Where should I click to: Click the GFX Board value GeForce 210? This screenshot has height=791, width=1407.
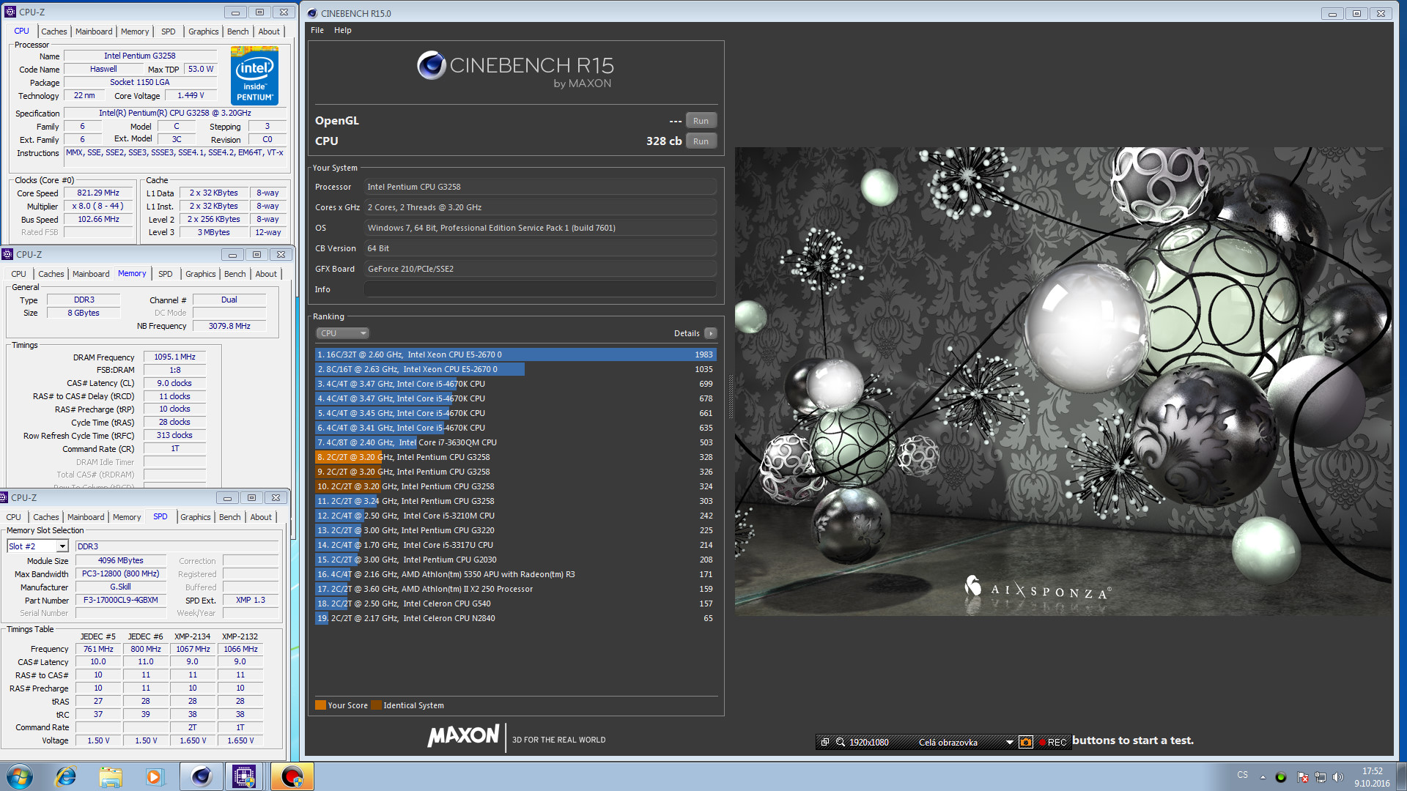coord(540,269)
